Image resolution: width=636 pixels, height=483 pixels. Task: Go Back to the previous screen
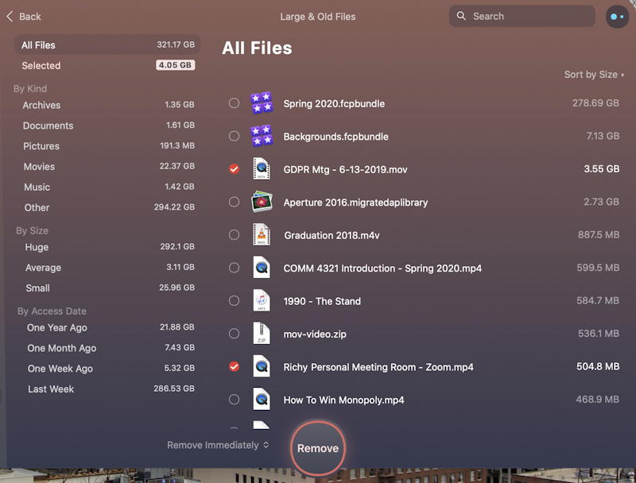click(x=24, y=17)
